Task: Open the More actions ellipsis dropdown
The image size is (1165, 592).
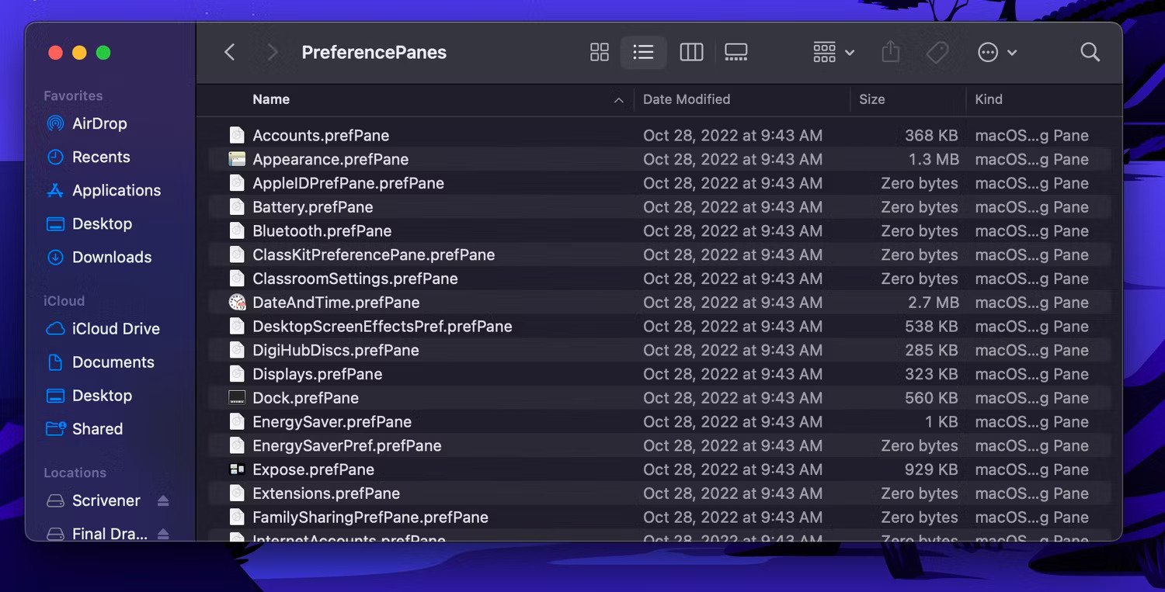Action: [994, 52]
